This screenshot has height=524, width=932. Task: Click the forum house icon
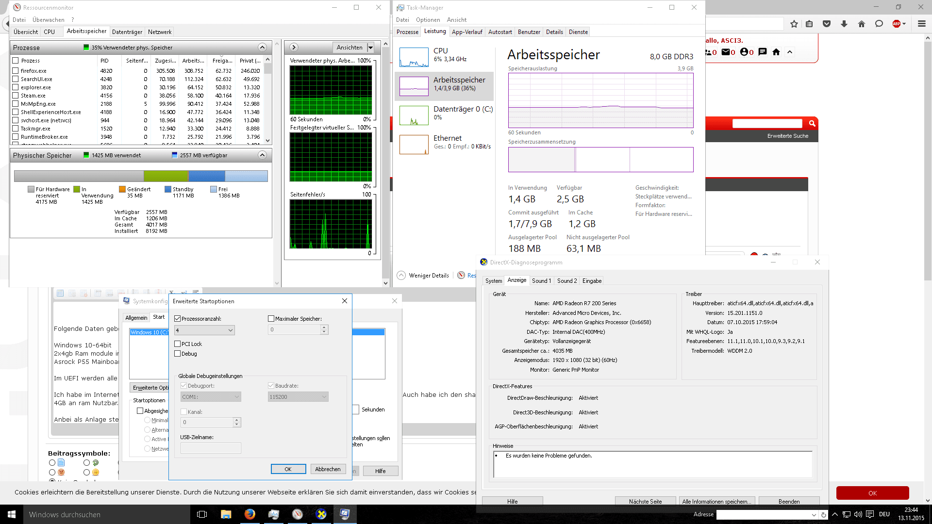pyautogui.click(x=776, y=52)
